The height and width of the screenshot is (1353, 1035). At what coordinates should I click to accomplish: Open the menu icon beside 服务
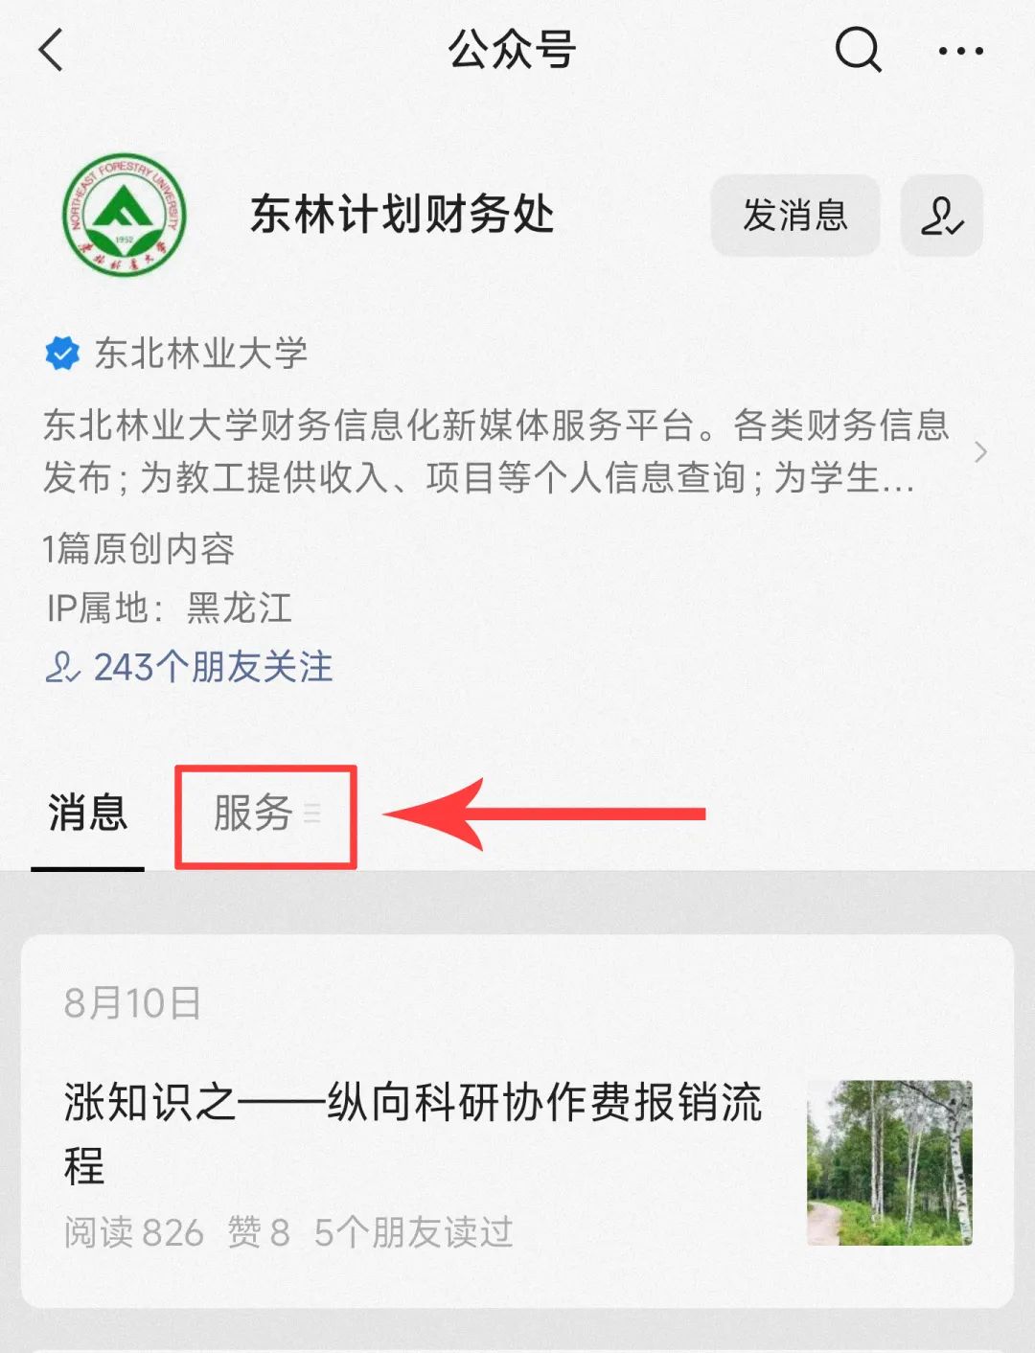click(312, 814)
